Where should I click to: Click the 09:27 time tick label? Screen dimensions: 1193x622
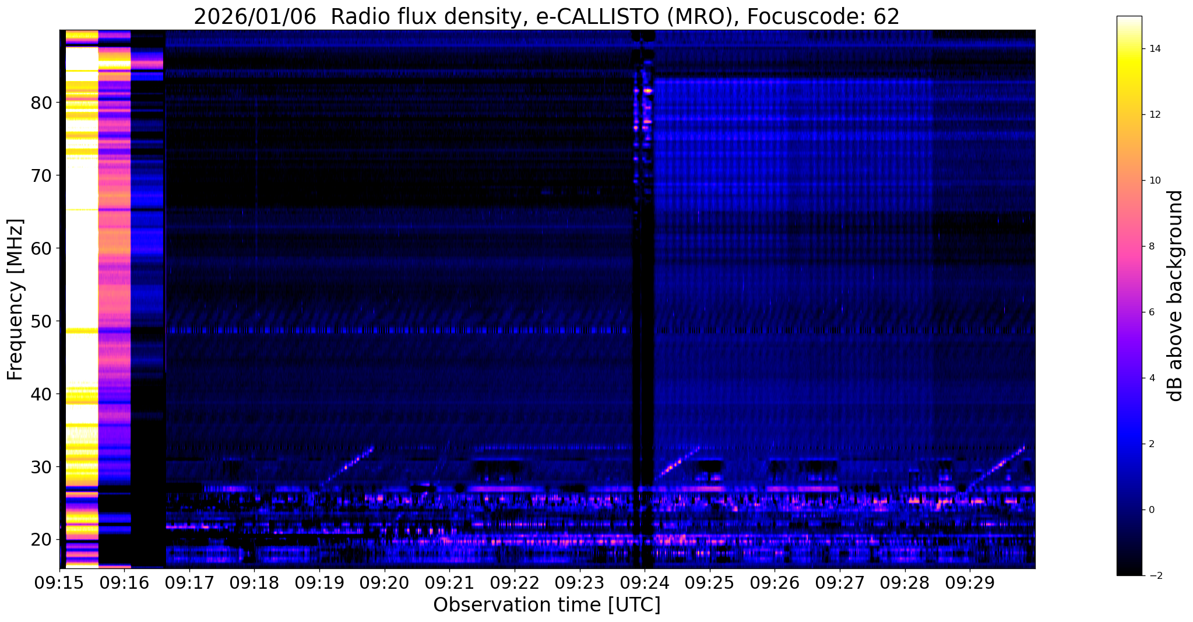(840, 582)
